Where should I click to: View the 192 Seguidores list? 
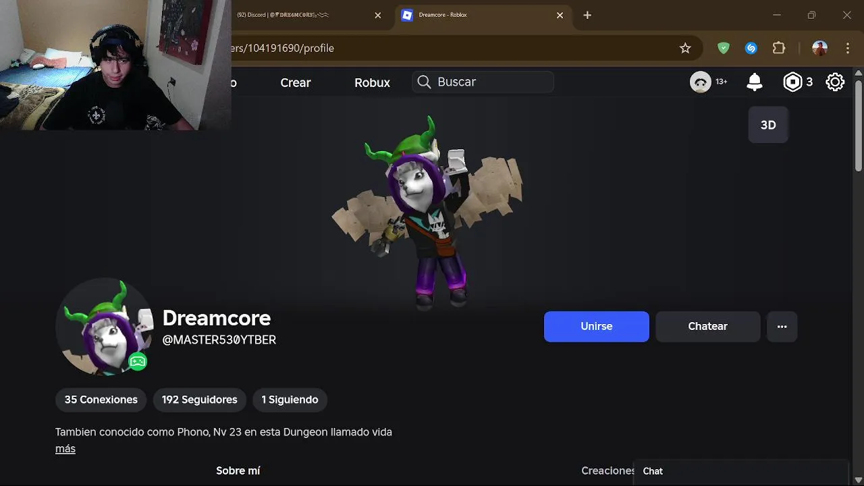[199, 400]
